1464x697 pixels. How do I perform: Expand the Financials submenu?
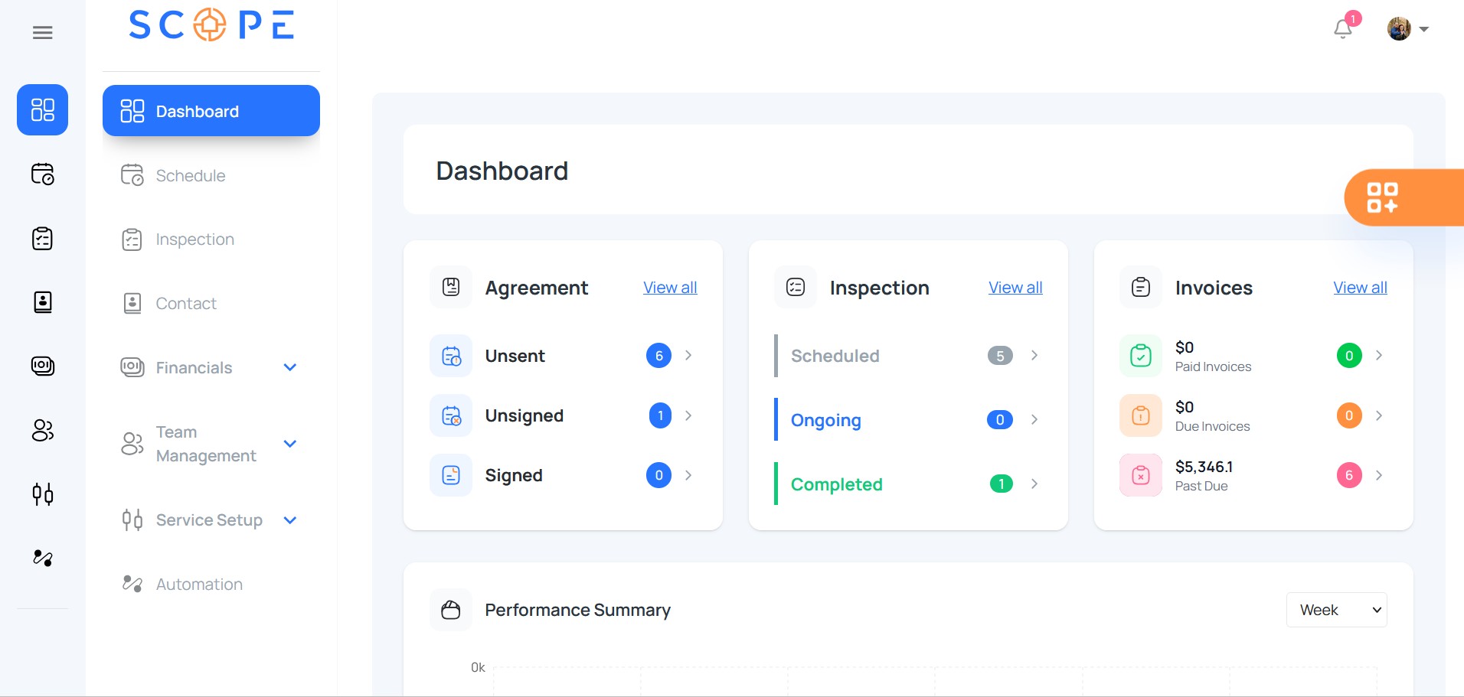click(x=290, y=367)
